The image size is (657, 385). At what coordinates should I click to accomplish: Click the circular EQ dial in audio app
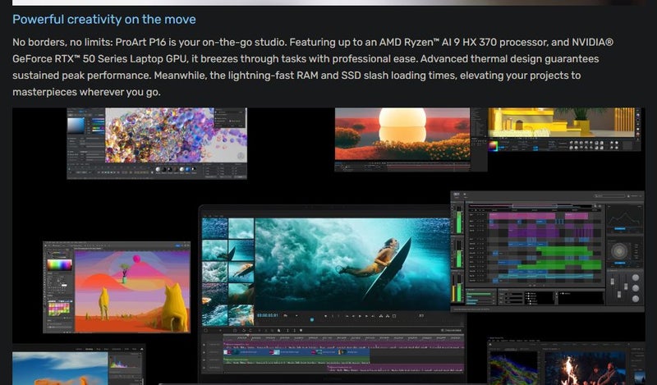pyautogui.click(x=620, y=250)
